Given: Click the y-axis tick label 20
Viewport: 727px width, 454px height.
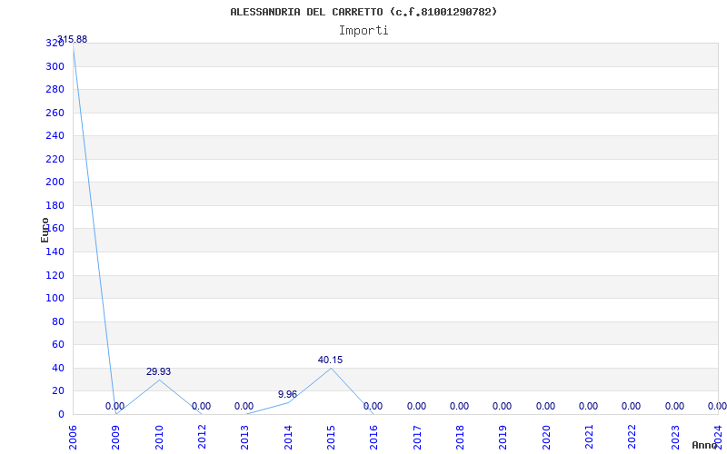Looking at the screenshot, I should (58, 391).
